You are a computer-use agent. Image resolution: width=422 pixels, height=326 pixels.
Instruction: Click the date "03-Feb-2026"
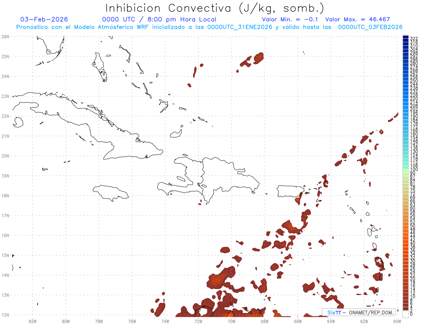pyautogui.click(x=44, y=19)
